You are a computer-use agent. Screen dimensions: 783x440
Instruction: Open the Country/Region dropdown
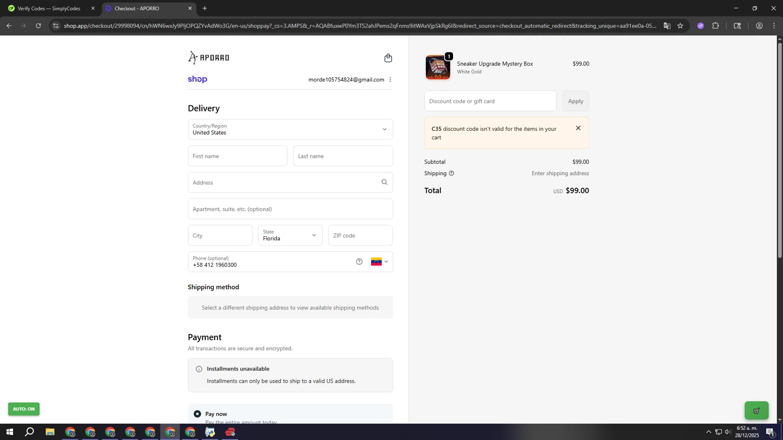point(290,129)
